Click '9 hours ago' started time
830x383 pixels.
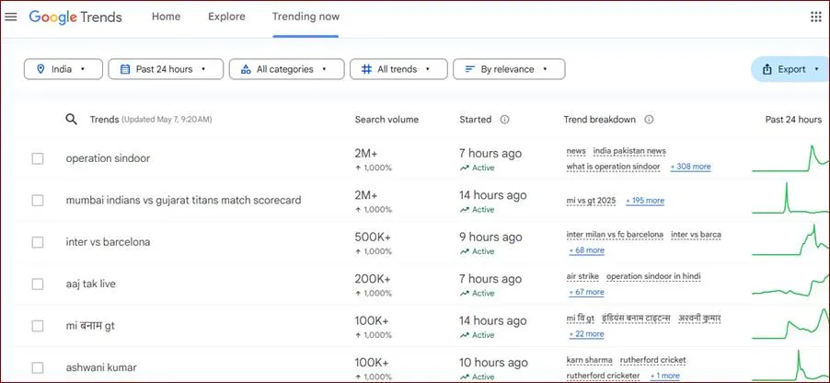(490, 237)
